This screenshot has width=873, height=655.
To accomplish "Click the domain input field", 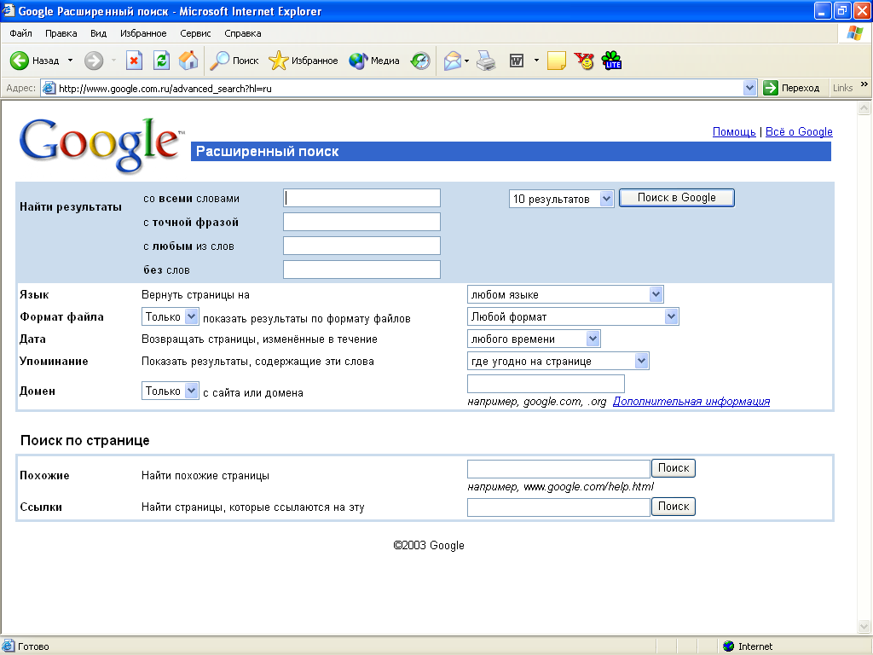I will click(x=546, y=383).
